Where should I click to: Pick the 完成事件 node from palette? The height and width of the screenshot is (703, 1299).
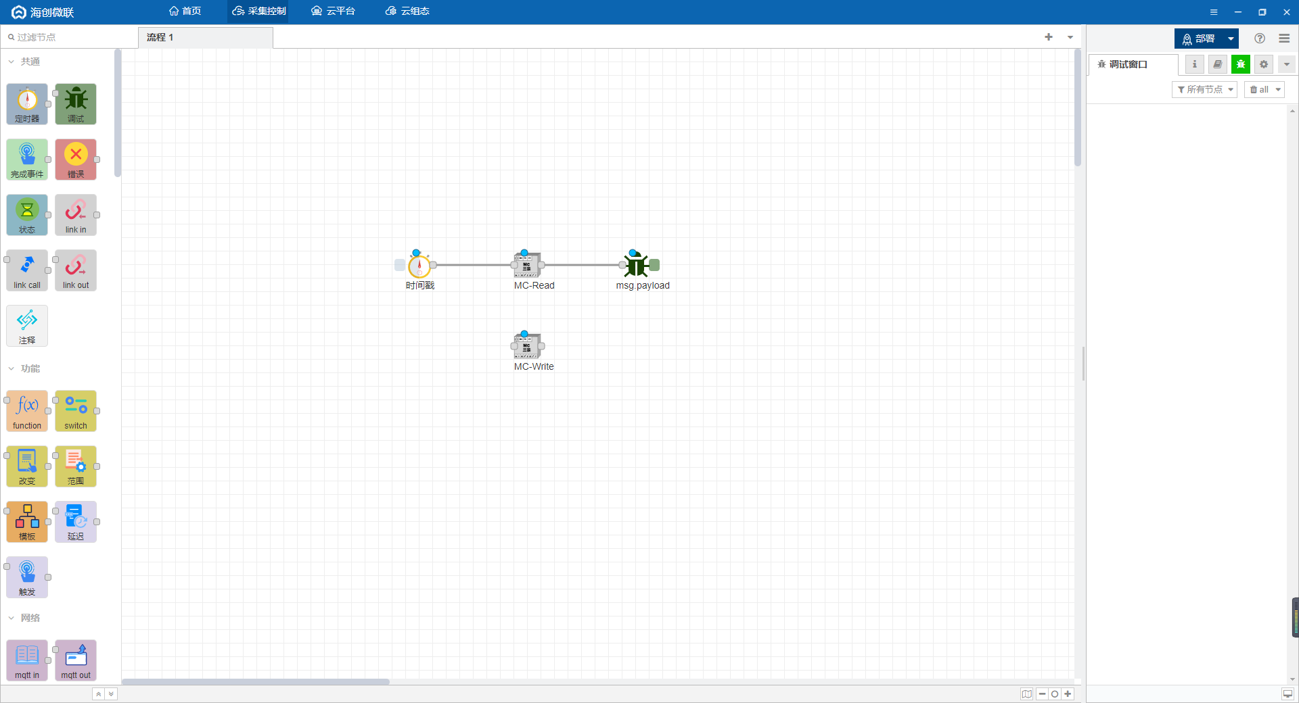[x=27, y=160]
